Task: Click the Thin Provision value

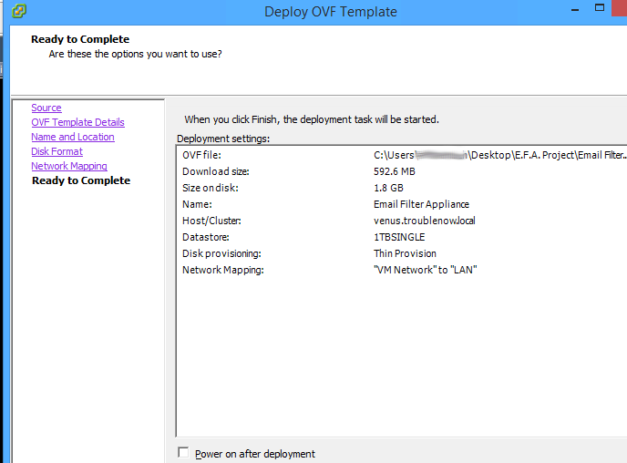Action: 405,253
